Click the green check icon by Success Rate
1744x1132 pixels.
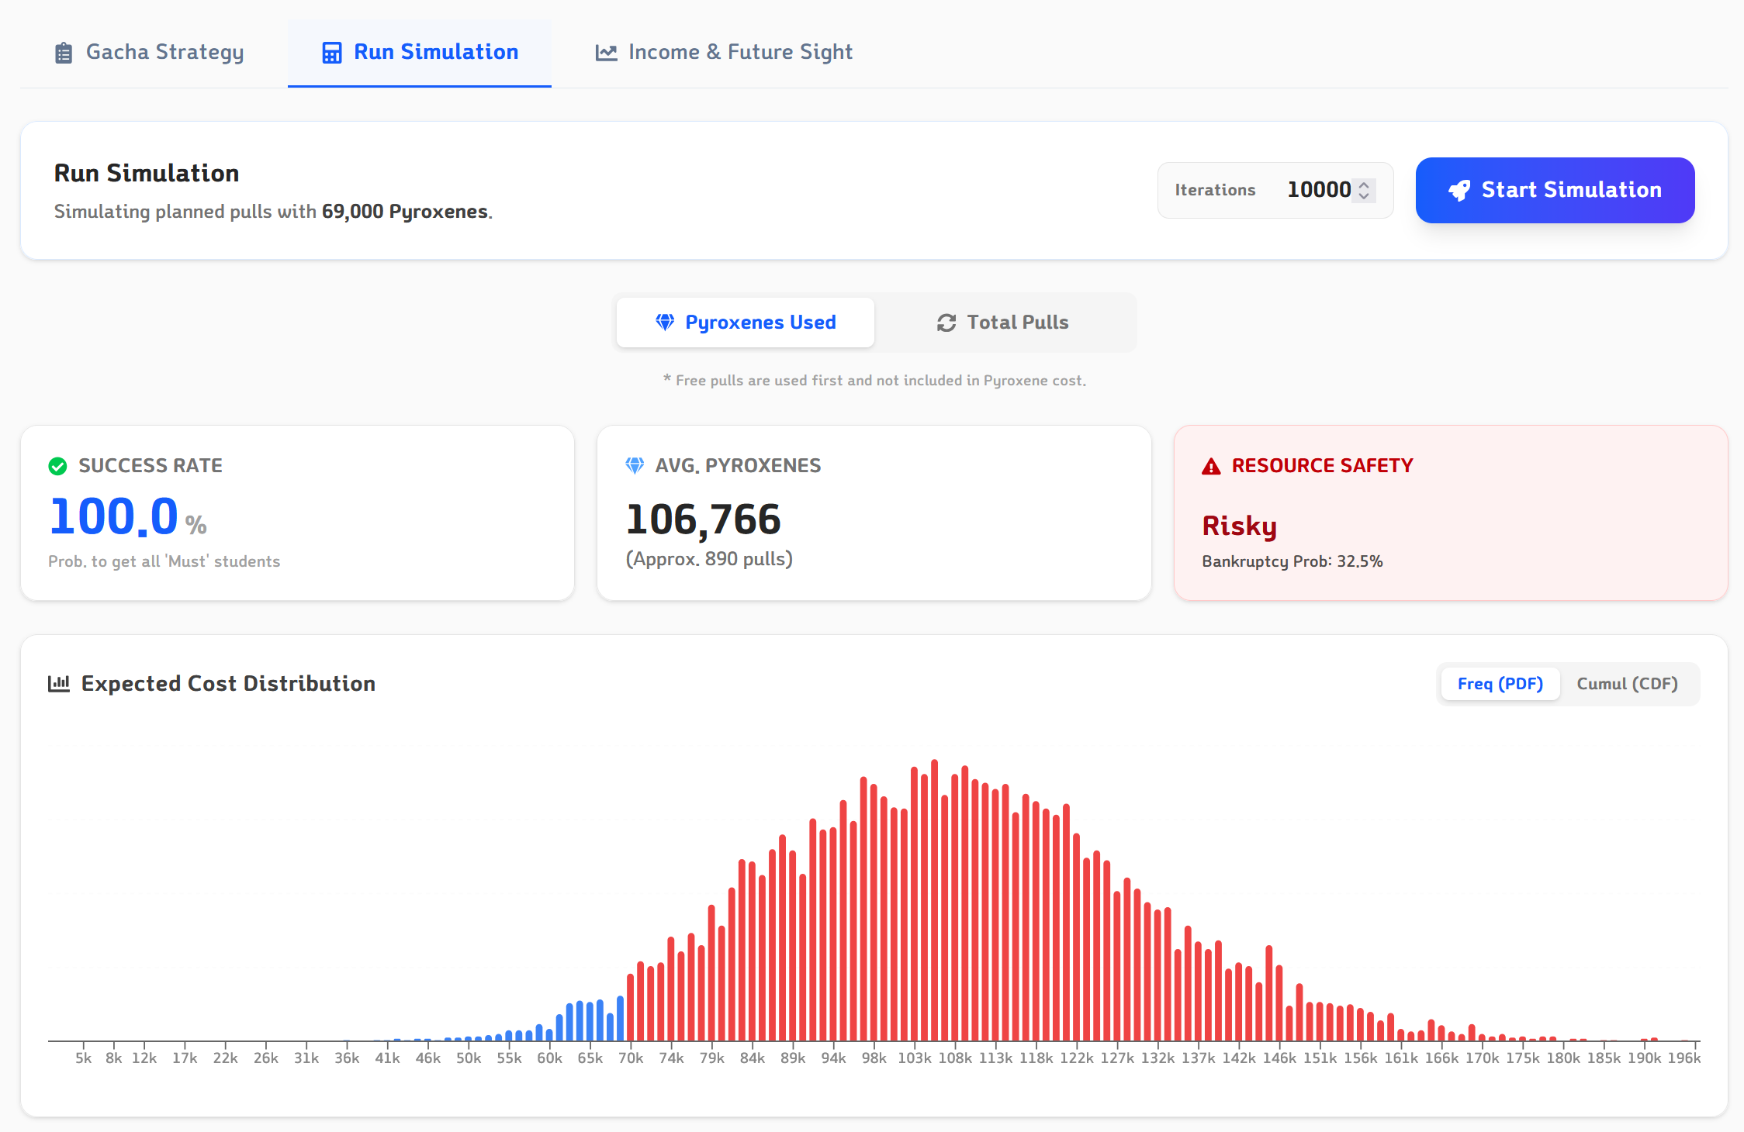[57, 466]
